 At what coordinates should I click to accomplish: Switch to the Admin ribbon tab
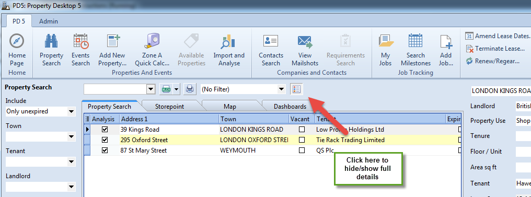(49, 21)
